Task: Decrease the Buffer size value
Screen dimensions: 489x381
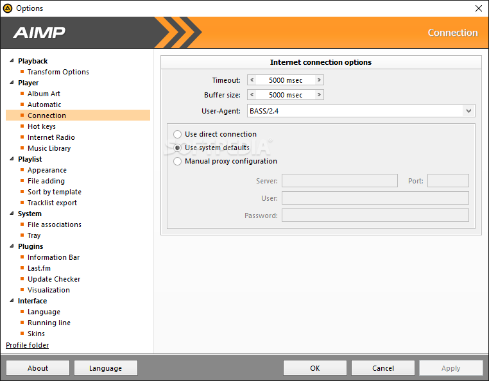Action: [252, 94]
